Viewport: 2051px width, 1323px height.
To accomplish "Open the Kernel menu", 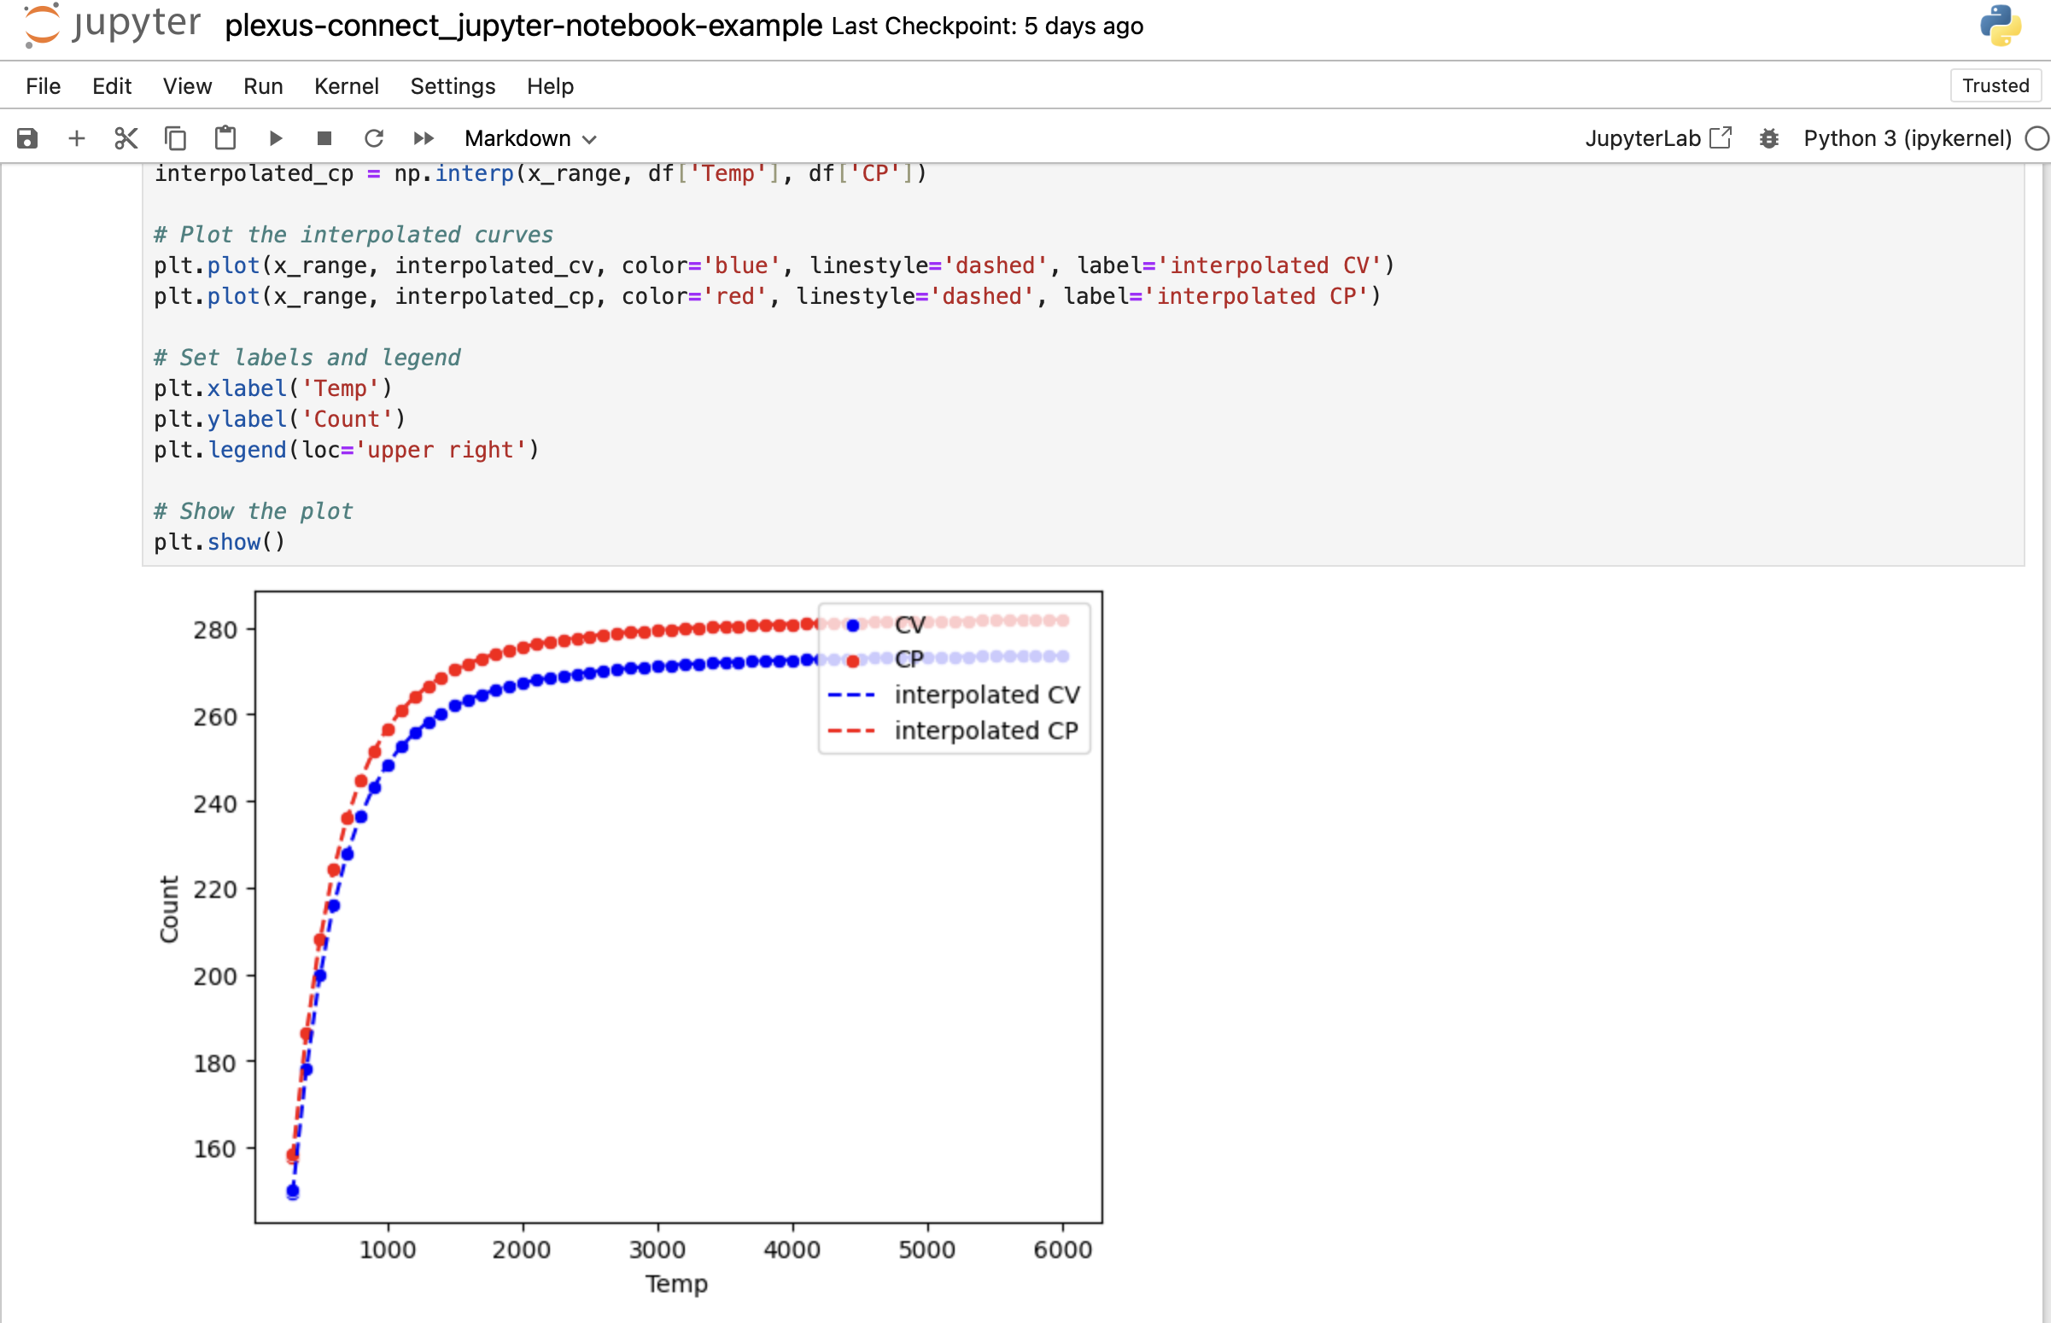I will [344, 85].
